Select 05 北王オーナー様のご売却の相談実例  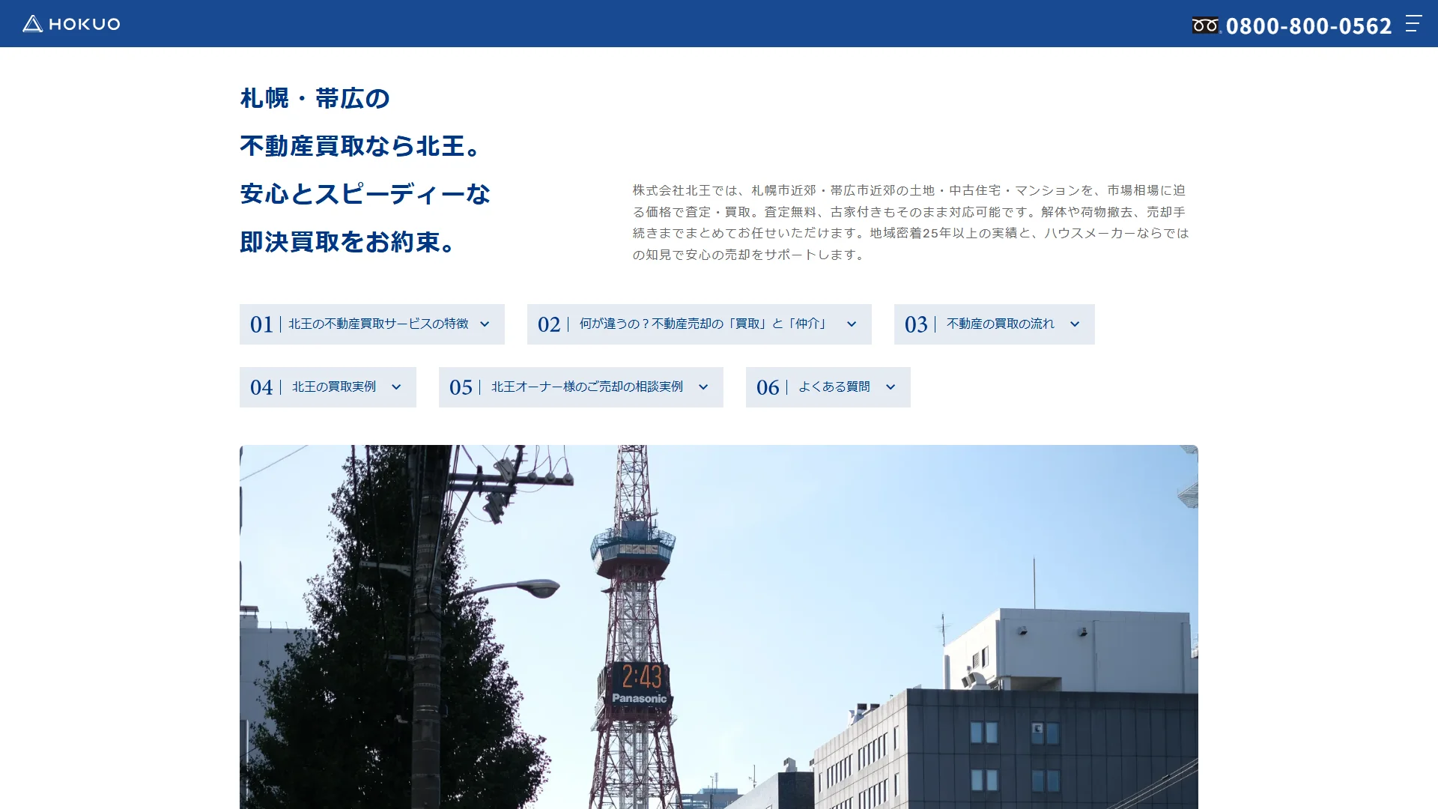(581, 387)
